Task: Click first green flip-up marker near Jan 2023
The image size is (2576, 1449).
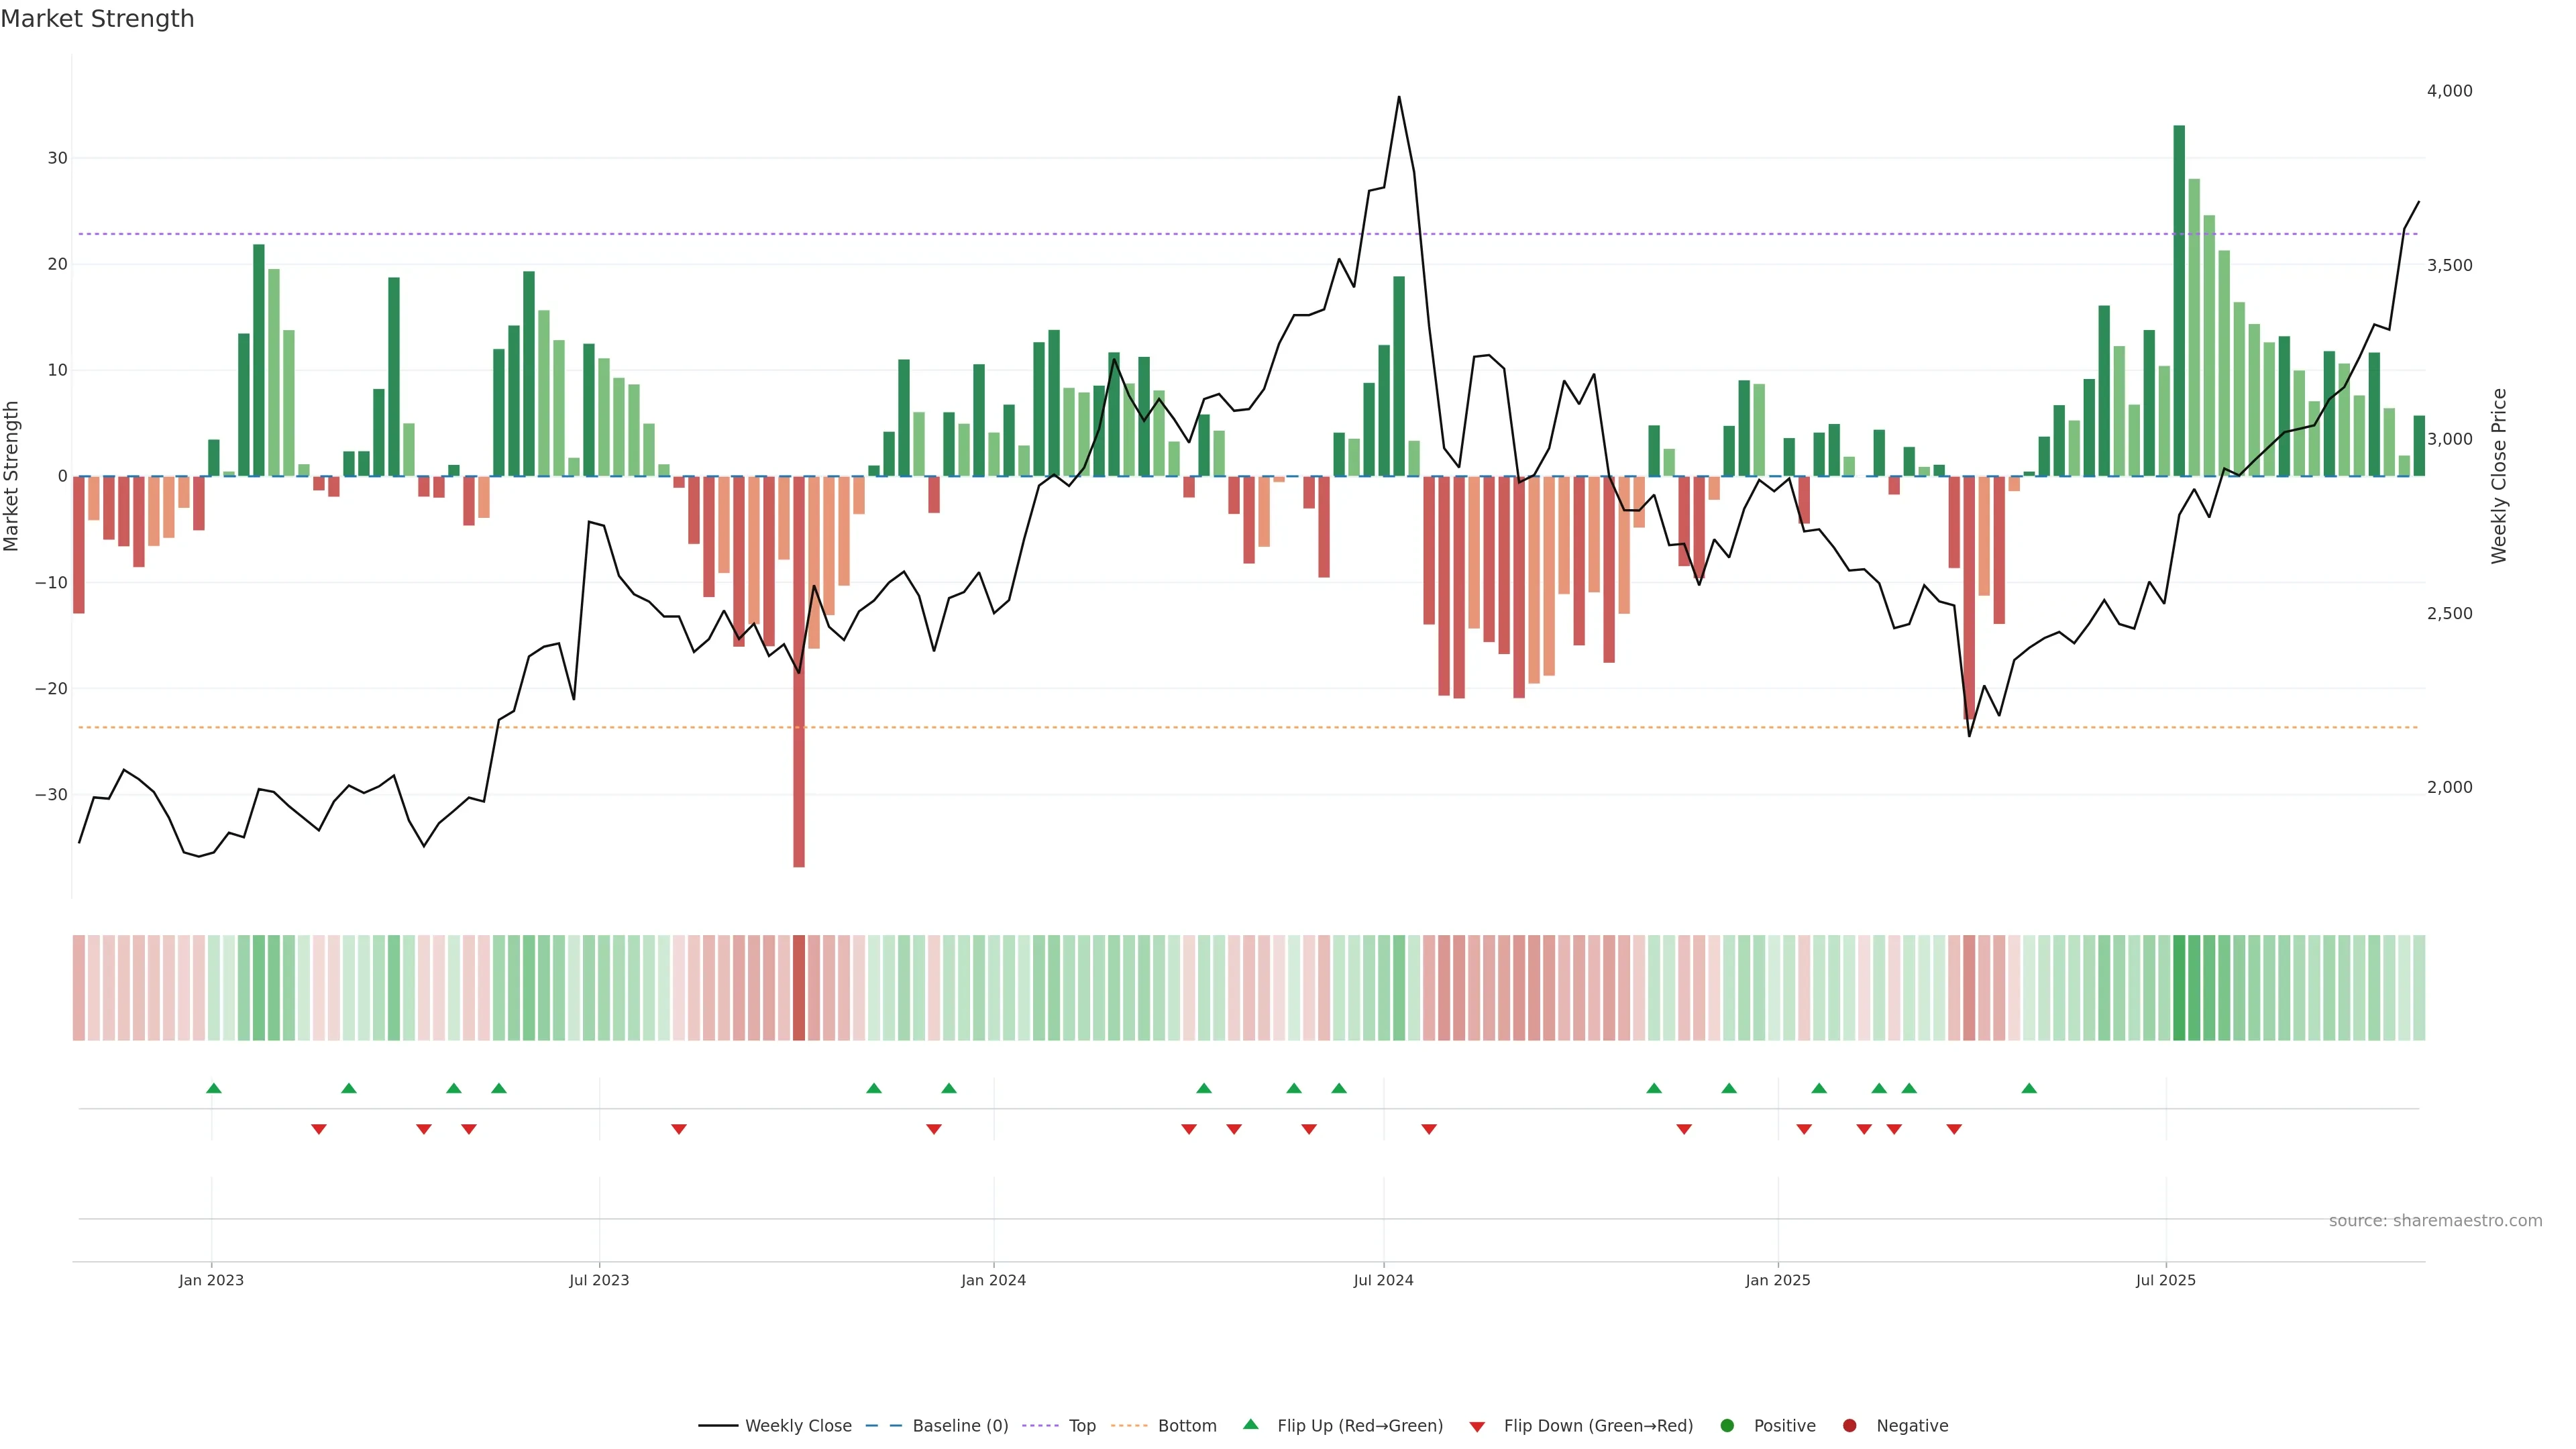Action: tap(213, 1088)
